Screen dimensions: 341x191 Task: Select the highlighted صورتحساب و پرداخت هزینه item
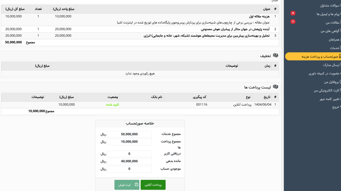point(319,57)
